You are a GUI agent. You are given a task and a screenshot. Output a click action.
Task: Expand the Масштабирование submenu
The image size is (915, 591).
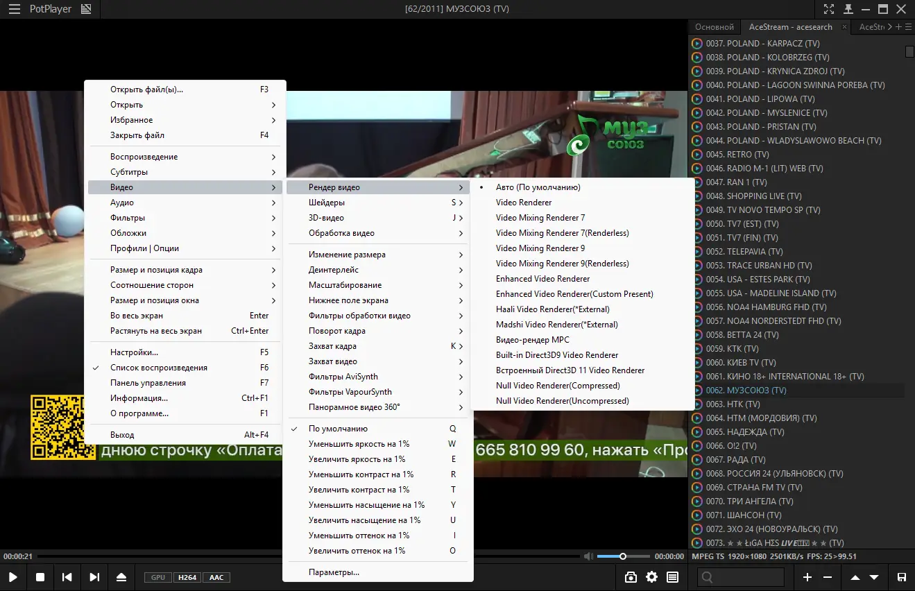[378, 285]
